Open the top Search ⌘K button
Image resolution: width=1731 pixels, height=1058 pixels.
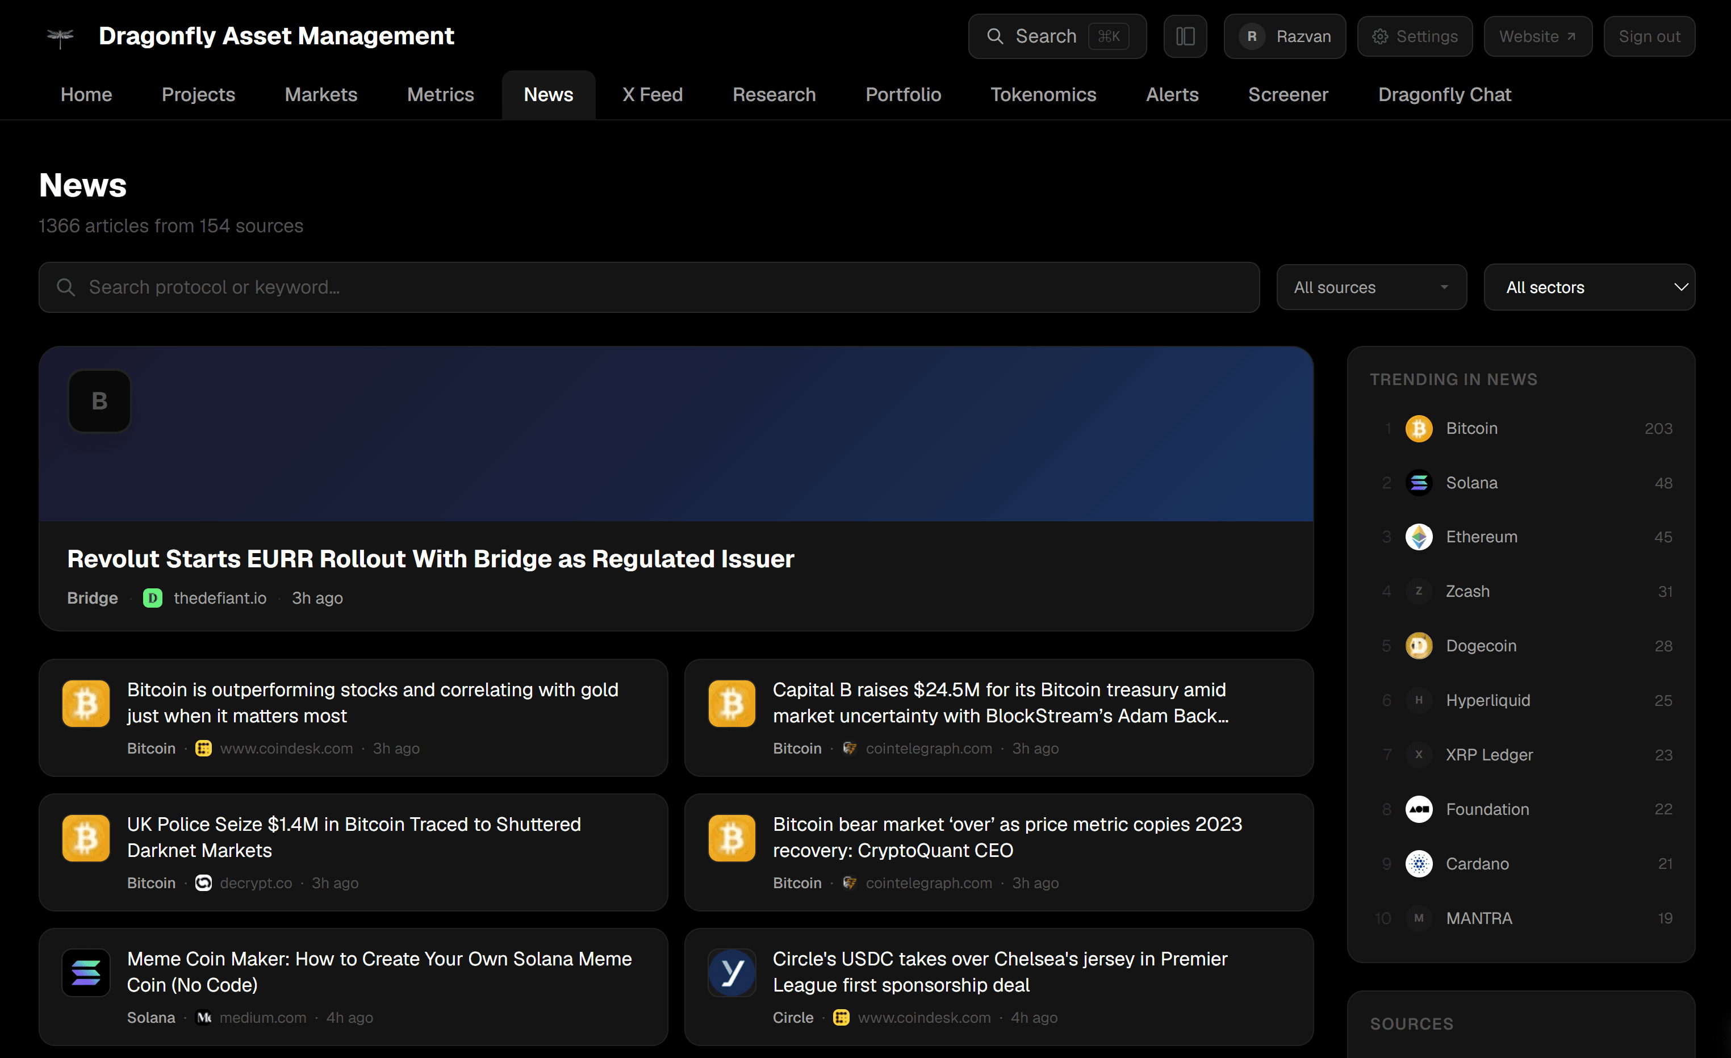coord(1056,36)
